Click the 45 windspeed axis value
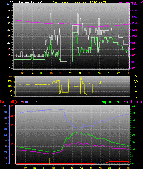Image resolution: width=143 pixels, height=169 pixels. point(9,11)
